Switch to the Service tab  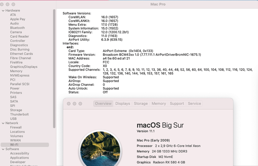[x=194, y=104]
